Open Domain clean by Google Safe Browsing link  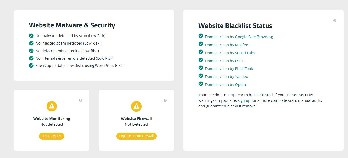pyautogui.click(x=239, y=37)
